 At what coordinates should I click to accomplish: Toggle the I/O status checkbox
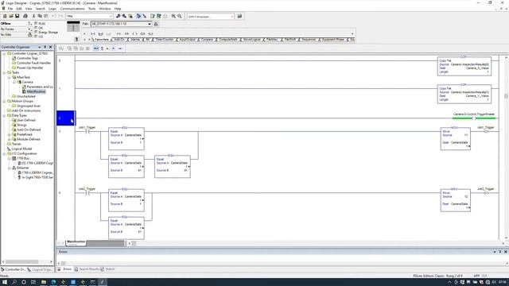click(36, 37)
